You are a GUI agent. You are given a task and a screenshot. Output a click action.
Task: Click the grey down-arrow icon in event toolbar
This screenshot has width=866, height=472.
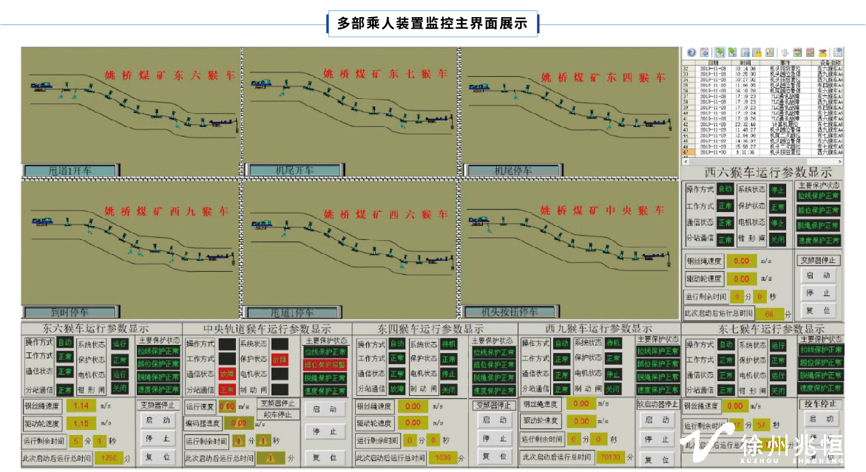tap(785, 52)
